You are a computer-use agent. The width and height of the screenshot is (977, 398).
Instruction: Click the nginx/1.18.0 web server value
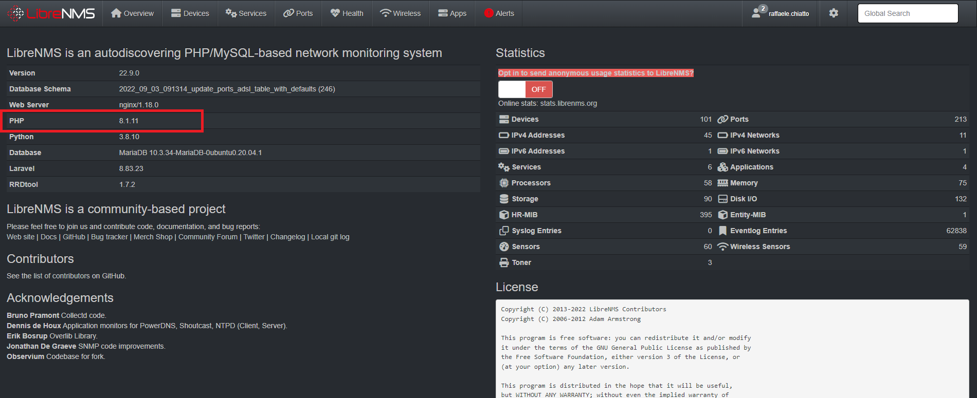pos(139,105)
